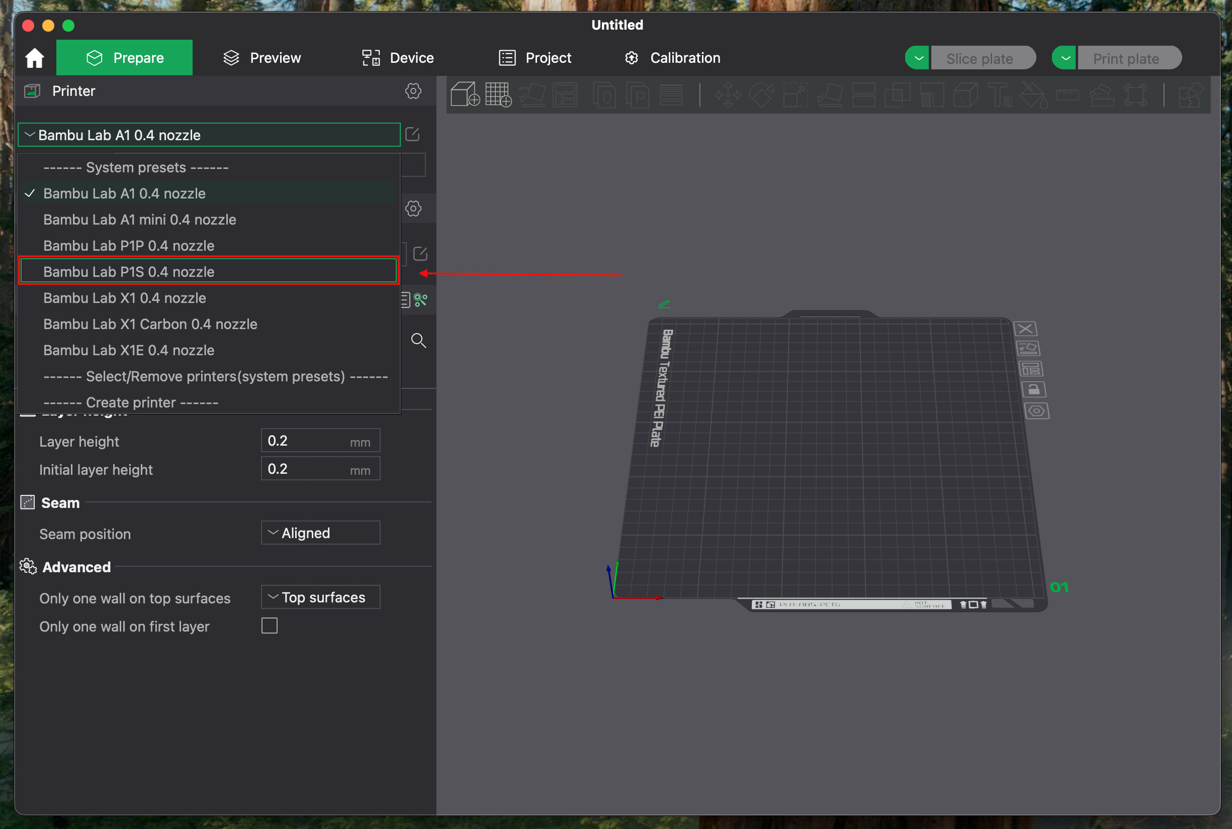
Task: Click the plate lock icon
Action: tap(1033, 390)
